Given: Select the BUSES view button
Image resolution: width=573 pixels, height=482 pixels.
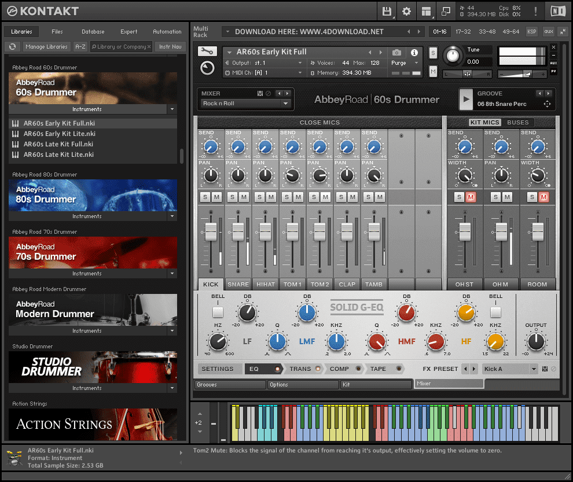Looking at the screenshot, I should pyautogui.click(x=517, y=122).
